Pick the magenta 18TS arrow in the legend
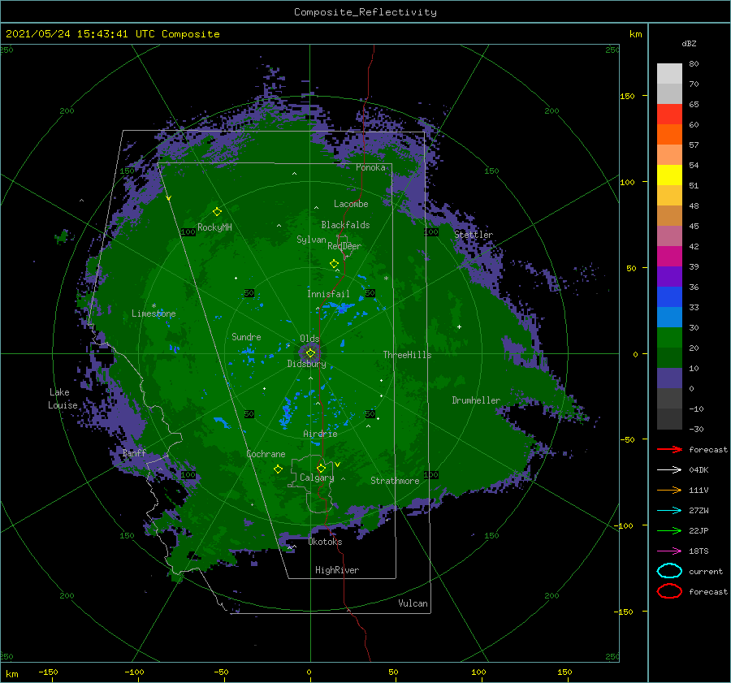731x683 pixels. 669,551
